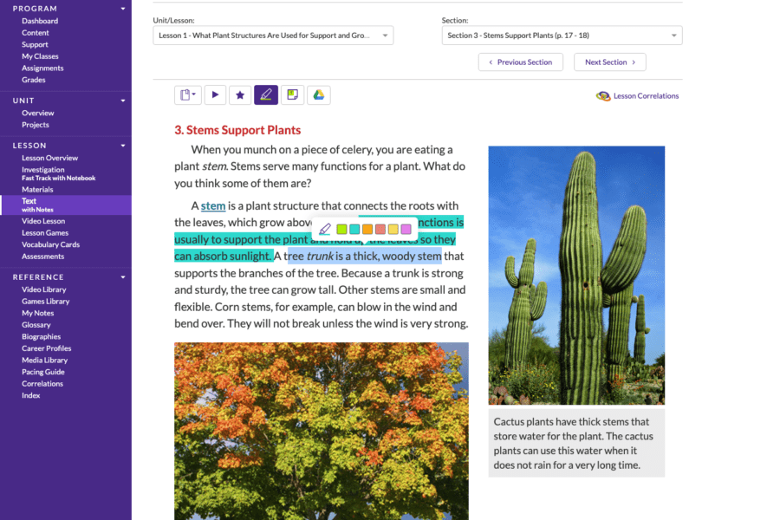Open Correlations in sidebar
Screen dimensions: 780x520
(x=42, y=384)
